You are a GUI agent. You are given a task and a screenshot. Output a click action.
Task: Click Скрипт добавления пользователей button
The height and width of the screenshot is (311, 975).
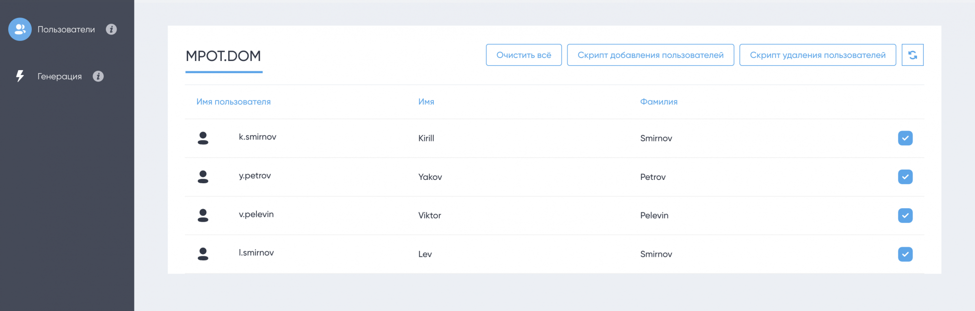650,55
